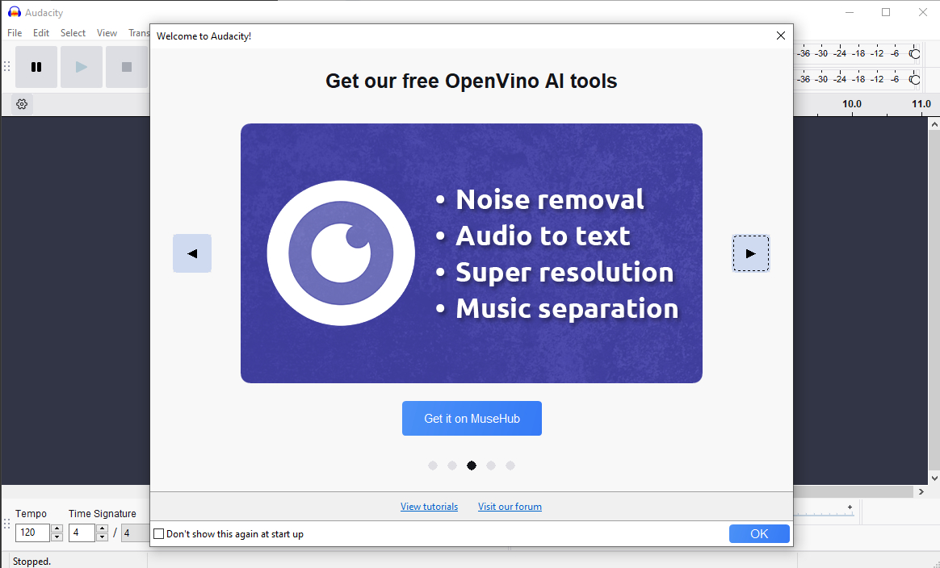The height and width of the screenshot is (568, 940).
Task: Decrease time signature numerator with down arrow
Action: click(x=102, y=537)
